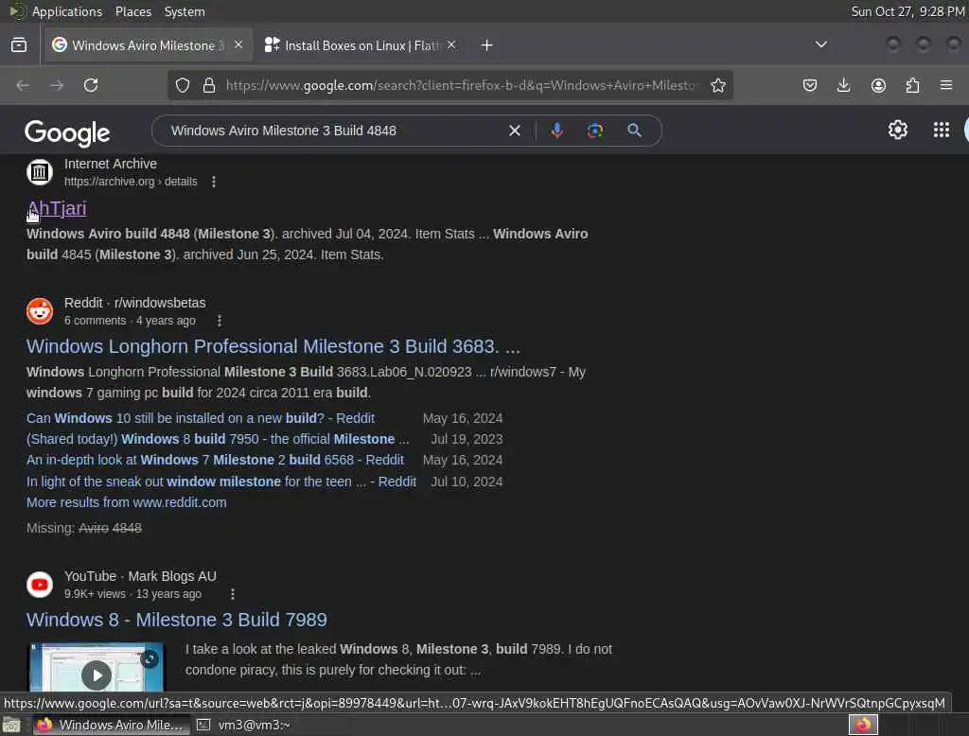Clear the Google search box text
This screenshot has width=969, height=736.
tap(515, 131)
